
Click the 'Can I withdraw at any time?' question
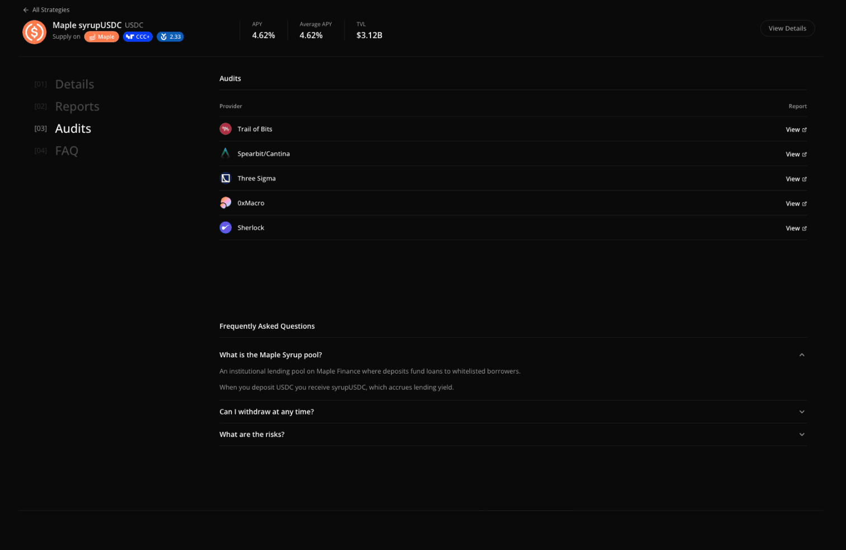point(266,412)
